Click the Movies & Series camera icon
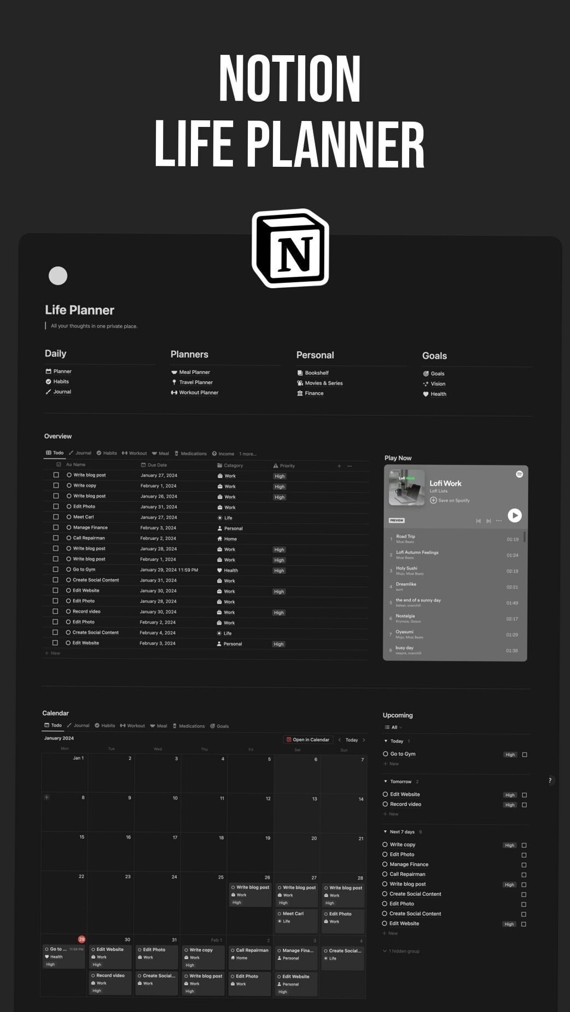Image resolution: width=570 pixels, height=1012 pixels. (x=300, y=383)
